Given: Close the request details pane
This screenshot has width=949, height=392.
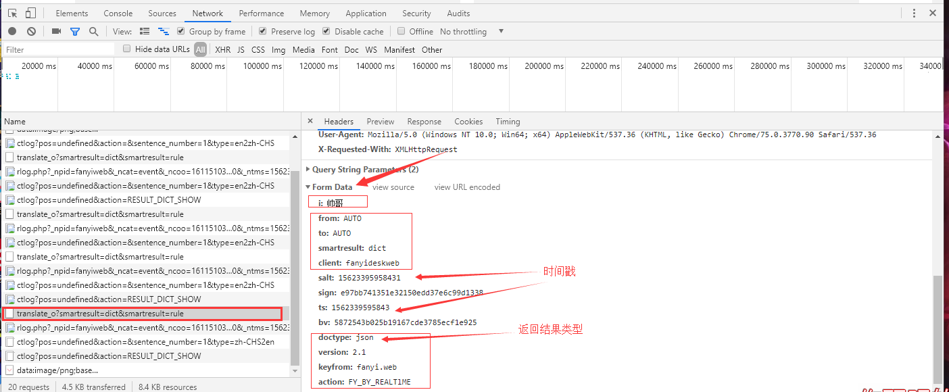Looking at the screenshot, I should (310, 121).
